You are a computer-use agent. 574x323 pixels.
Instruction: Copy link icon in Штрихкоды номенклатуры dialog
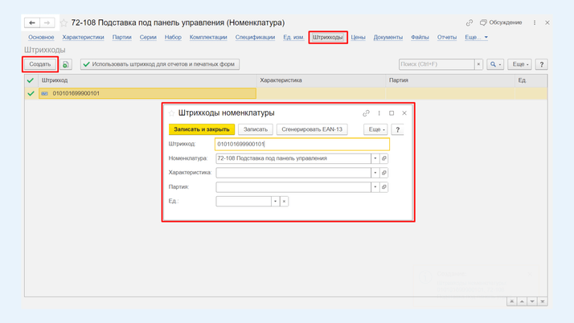tap(366, 113)
